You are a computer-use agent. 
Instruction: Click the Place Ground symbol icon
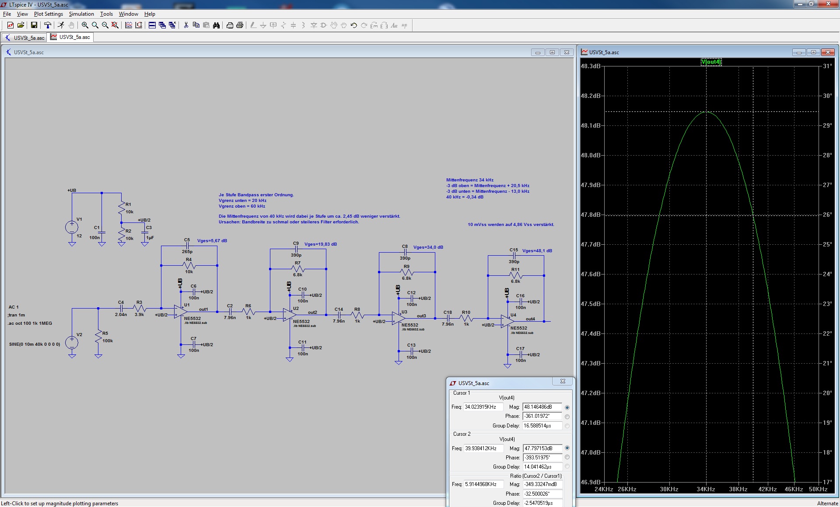[263, 25]
